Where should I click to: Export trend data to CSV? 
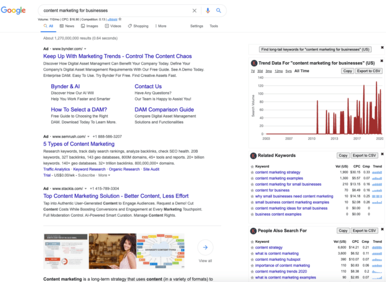coord(368,71)
